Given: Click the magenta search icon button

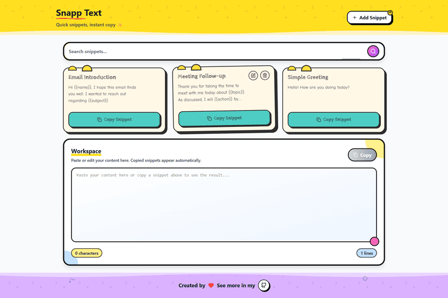Looking at the screenshot, I should click(x=373, y=51).
